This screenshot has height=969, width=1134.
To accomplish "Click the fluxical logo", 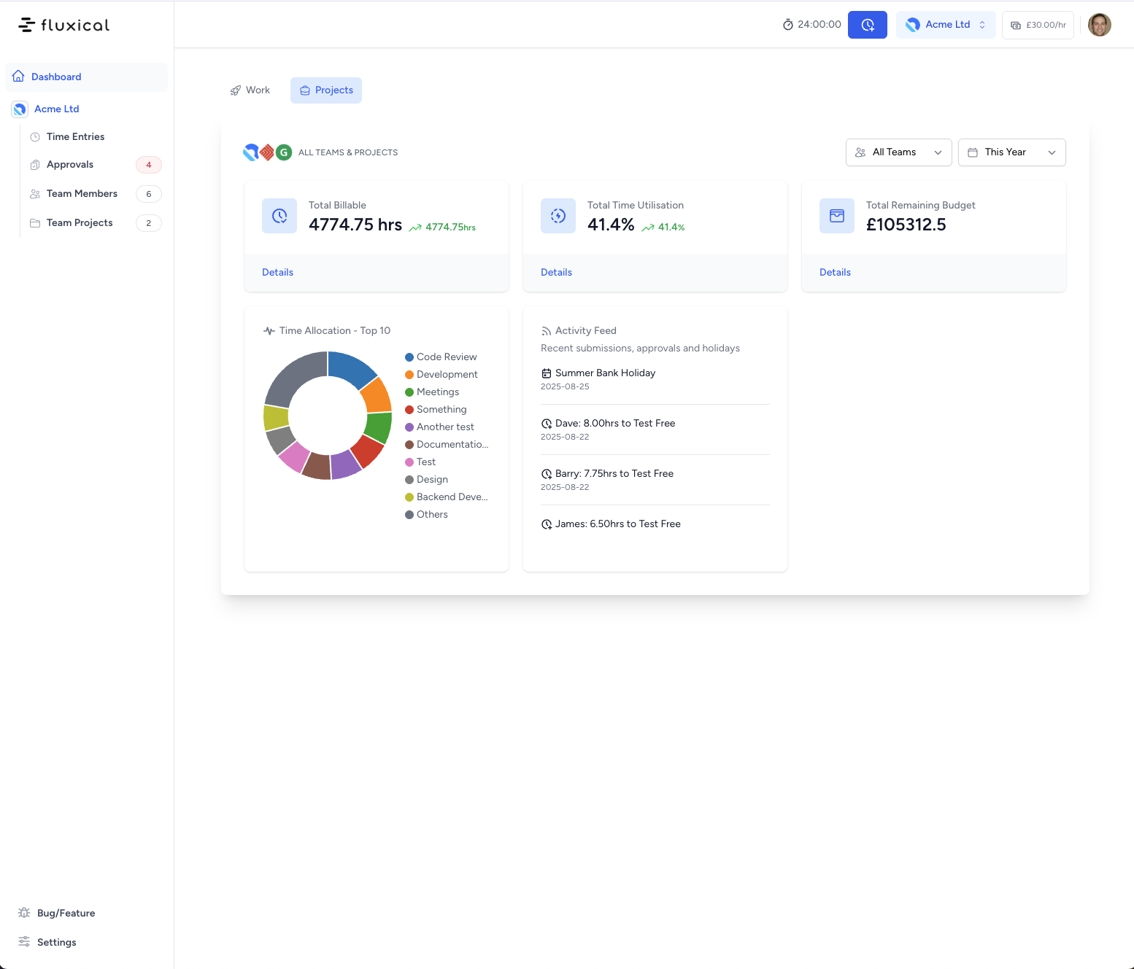I will click(64, 25).
